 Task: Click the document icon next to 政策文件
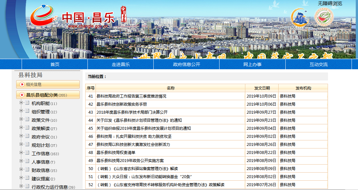point(27,119)
